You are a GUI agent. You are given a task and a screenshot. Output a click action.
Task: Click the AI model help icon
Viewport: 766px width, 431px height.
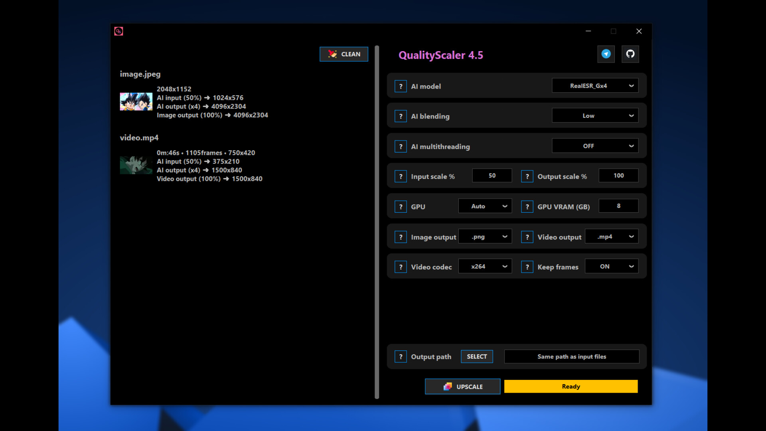401,86
